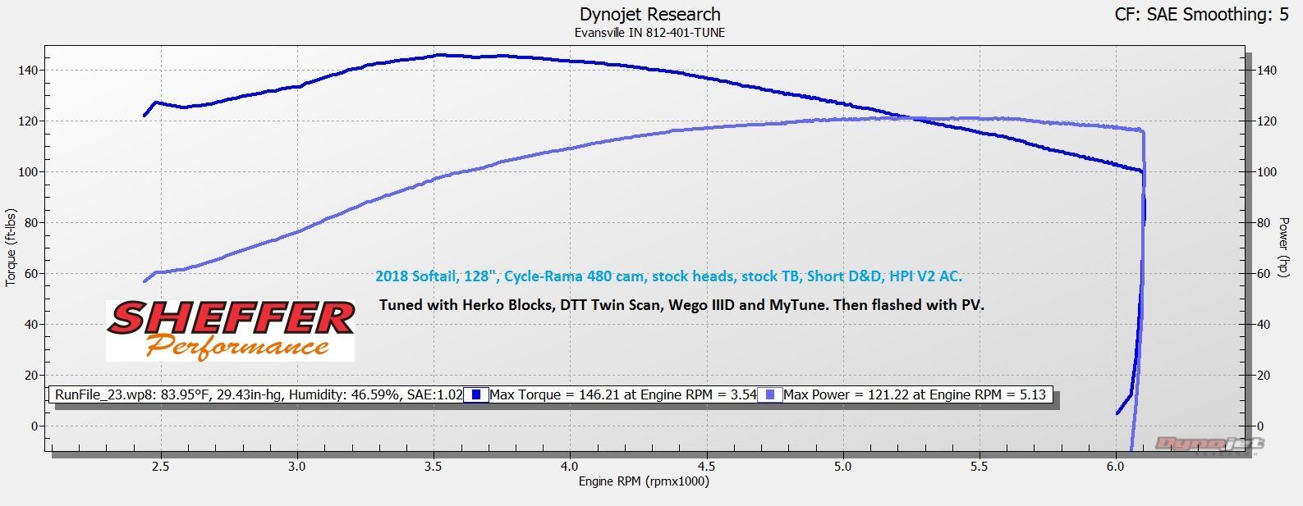The width and height of the screenshot is (1303, 506).
Task: Select the Tuned with Herko Blocks annotation
Action: pos(681,305)
